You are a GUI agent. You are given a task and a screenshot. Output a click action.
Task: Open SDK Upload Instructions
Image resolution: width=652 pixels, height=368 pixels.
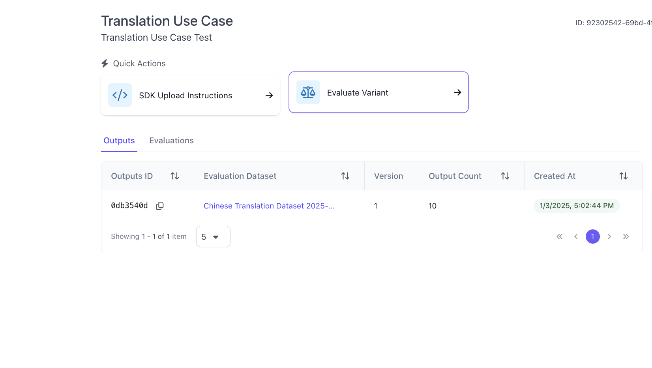tap(190, 96)
